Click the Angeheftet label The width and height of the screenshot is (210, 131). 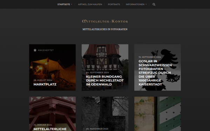(x=45, y=50)
